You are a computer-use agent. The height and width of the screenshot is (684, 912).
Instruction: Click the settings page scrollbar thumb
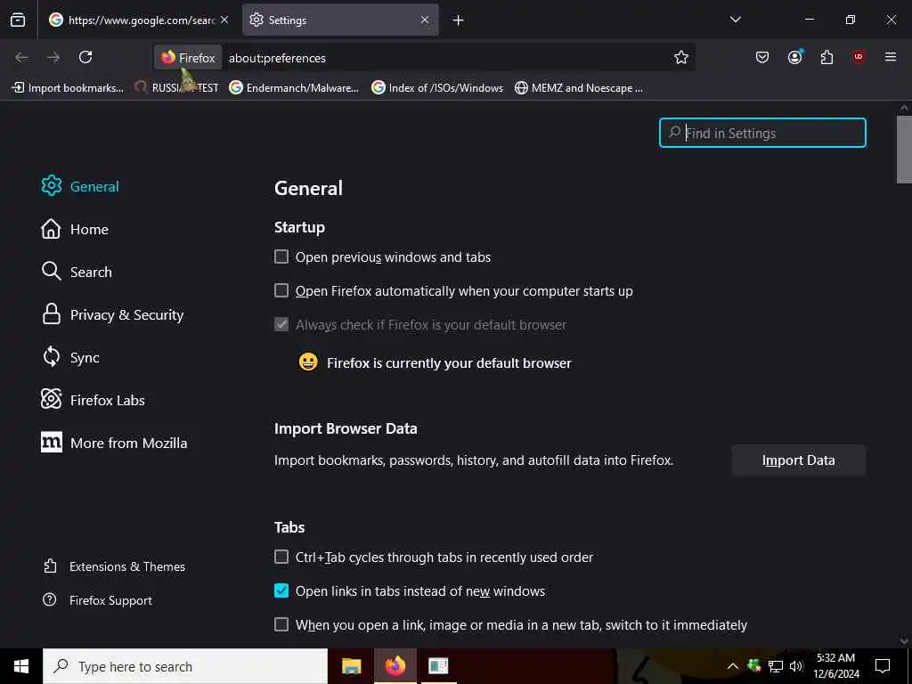click(904, 150)
